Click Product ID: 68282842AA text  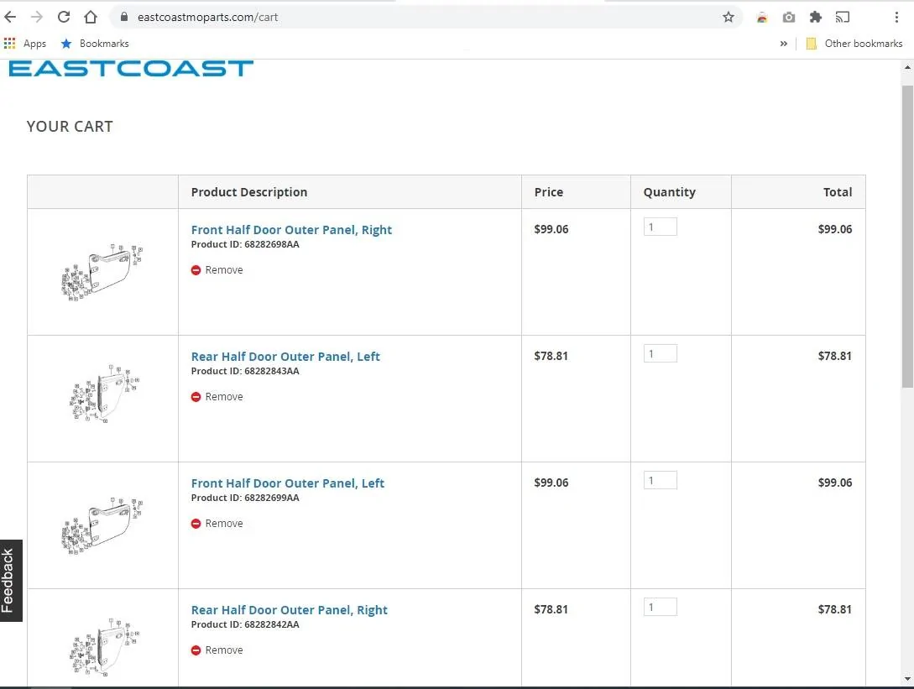245,624
